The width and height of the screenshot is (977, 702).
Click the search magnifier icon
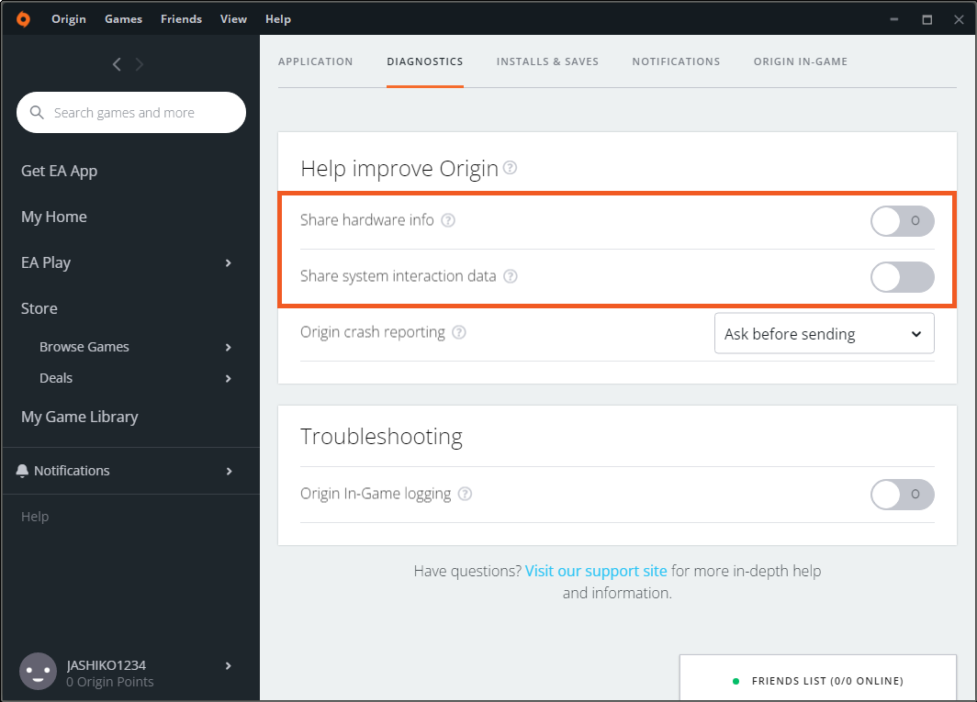pyautogui.click(x=37, y=112)
